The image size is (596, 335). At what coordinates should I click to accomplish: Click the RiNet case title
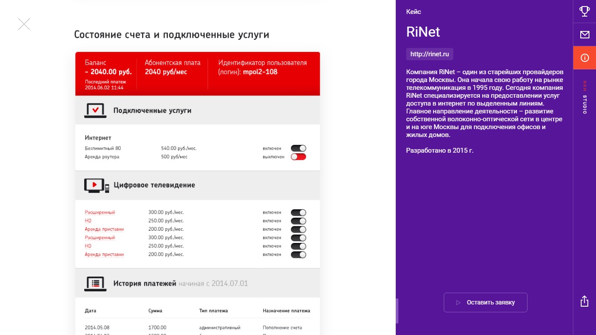point(423,32)
